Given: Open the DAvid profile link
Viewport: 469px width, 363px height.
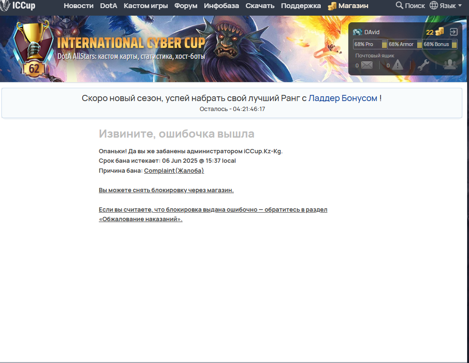Looking at the screenshot, I should pyautogui.click(x=372, y=32).
